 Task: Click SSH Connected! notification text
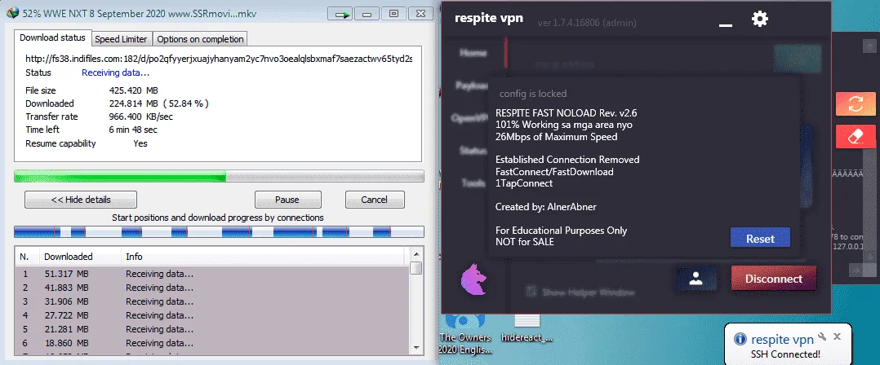785,354
